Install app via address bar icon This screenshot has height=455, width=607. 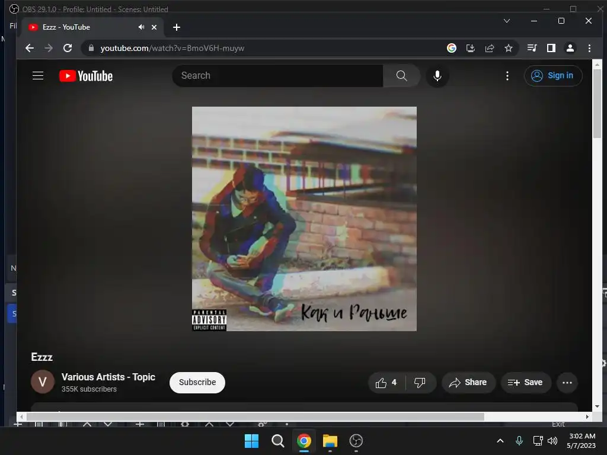tap(470, 48)
